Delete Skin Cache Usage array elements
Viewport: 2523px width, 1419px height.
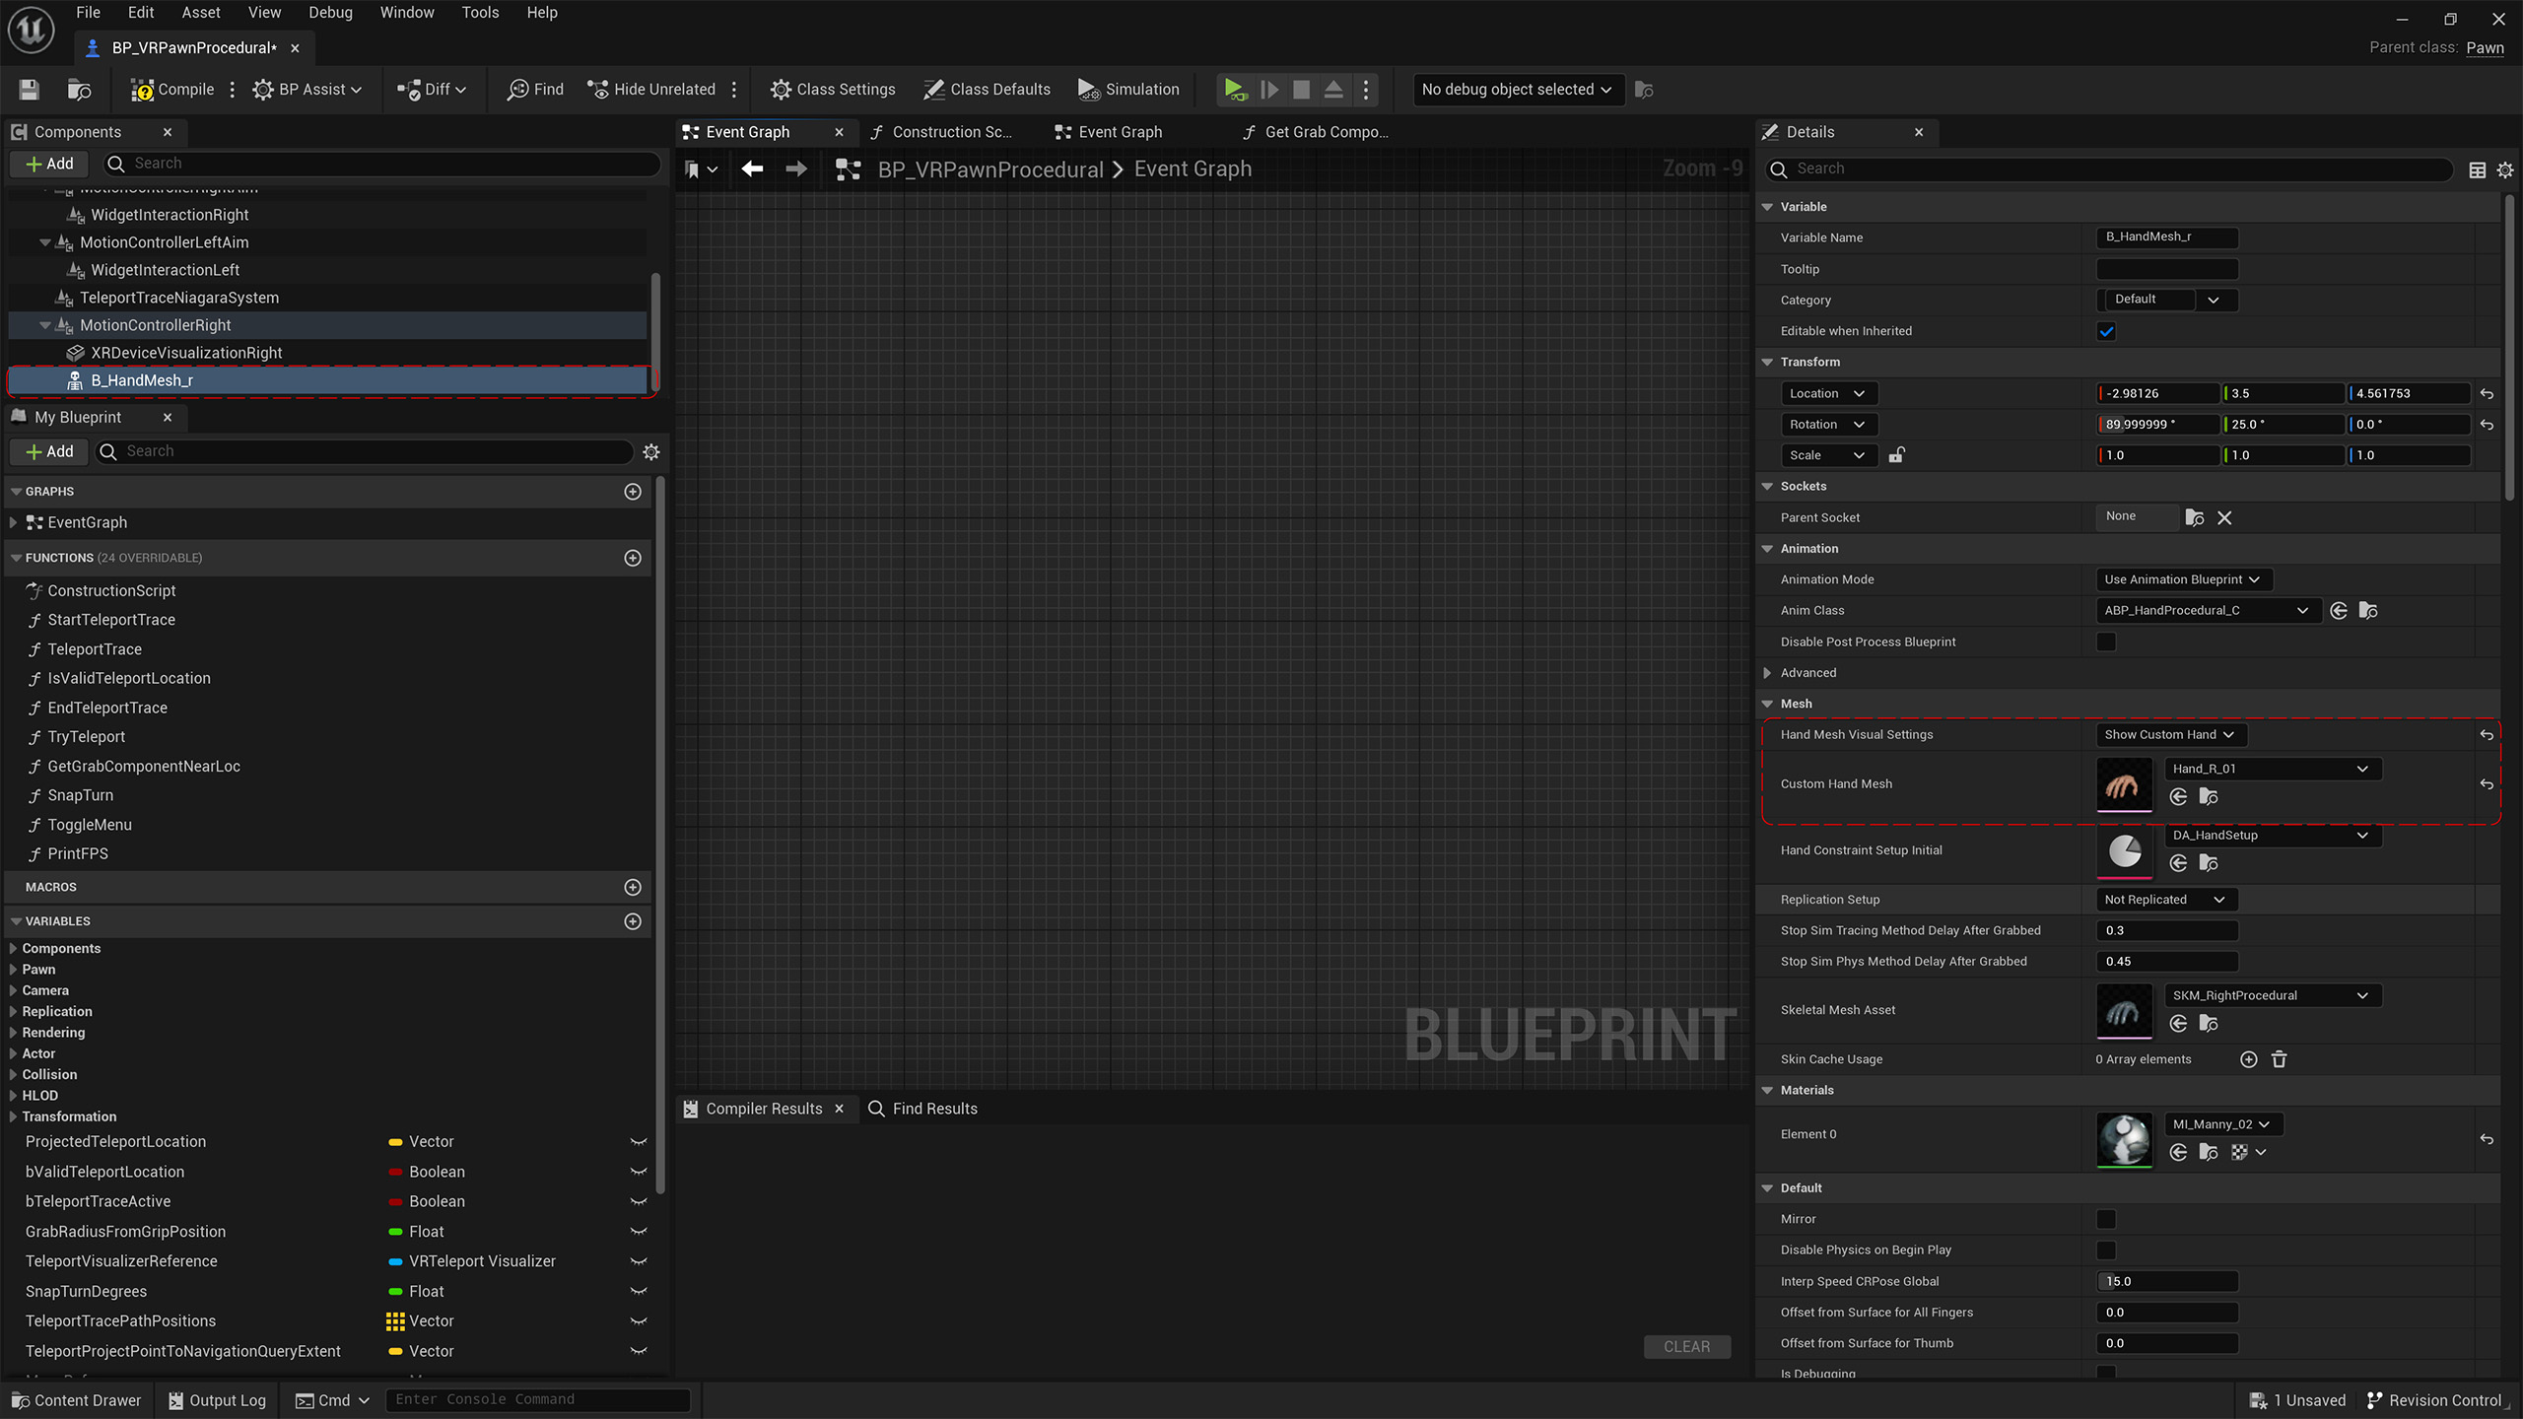pyautogui.click(x=2279, y=1059)
